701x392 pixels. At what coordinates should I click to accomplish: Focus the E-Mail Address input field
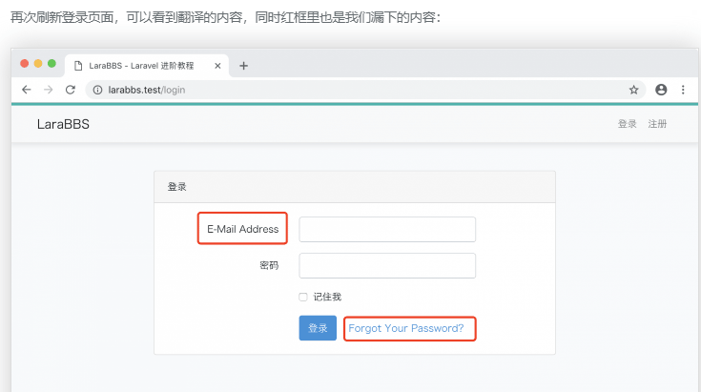[387, 230]
